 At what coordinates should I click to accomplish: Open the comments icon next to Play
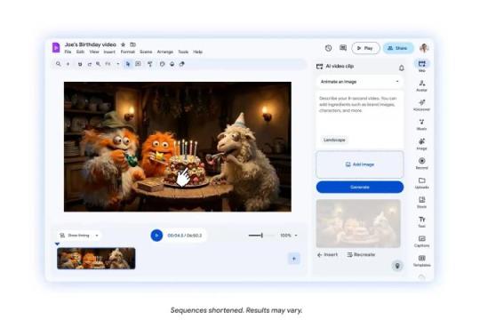[x=343, y=48]
